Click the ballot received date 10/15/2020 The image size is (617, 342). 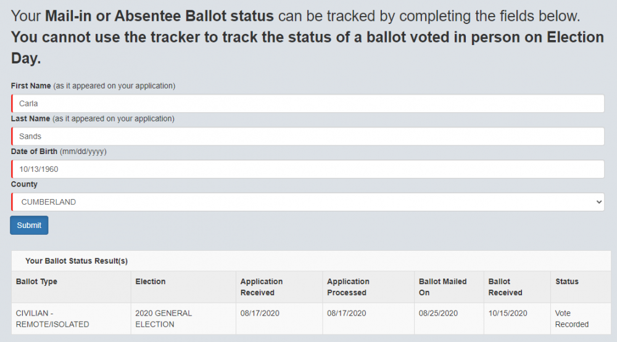(508, 314)
